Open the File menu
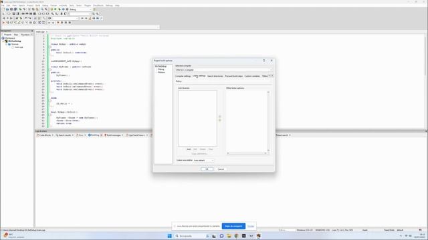Image resolution: width=428 pixels, height=240 pixels. coord(3,5)
